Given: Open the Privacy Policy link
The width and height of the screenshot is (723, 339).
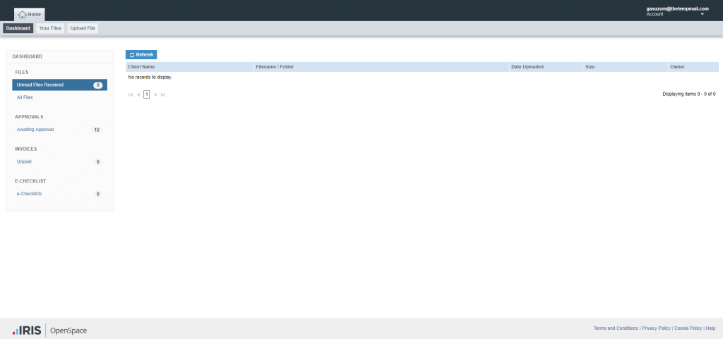Looking at the screenshot, I should coord(656,328).
